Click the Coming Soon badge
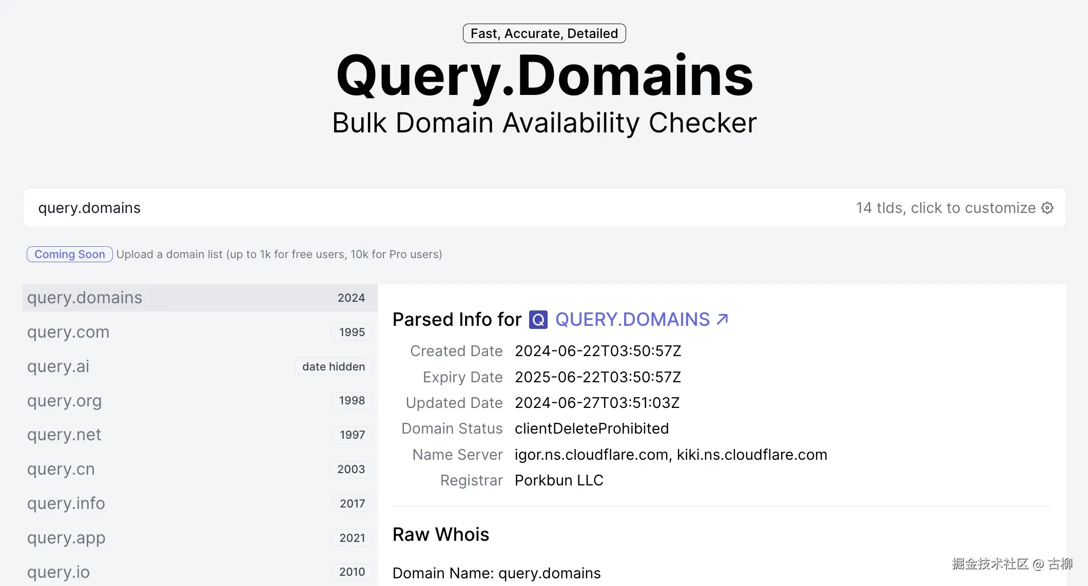The image size is (1088, 586). [x=70, y=255]
